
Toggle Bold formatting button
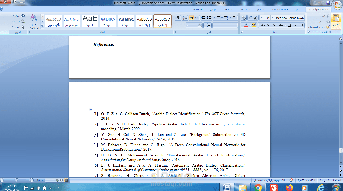(301, 25)
